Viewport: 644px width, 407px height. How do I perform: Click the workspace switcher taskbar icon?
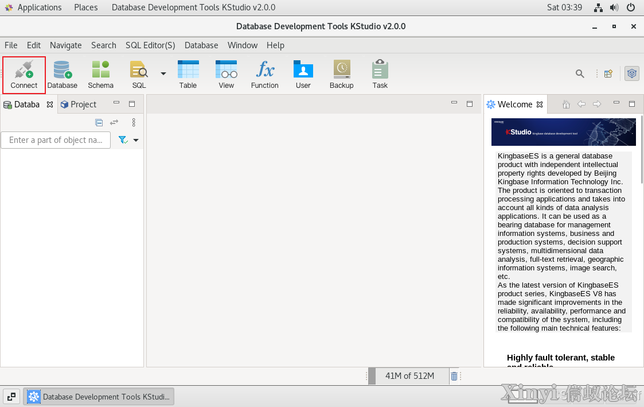tap(11, 397)
